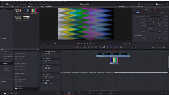Select the Waviness effect in ResolveFX Warp
169x95 pixels.
(x=20, y=89)
